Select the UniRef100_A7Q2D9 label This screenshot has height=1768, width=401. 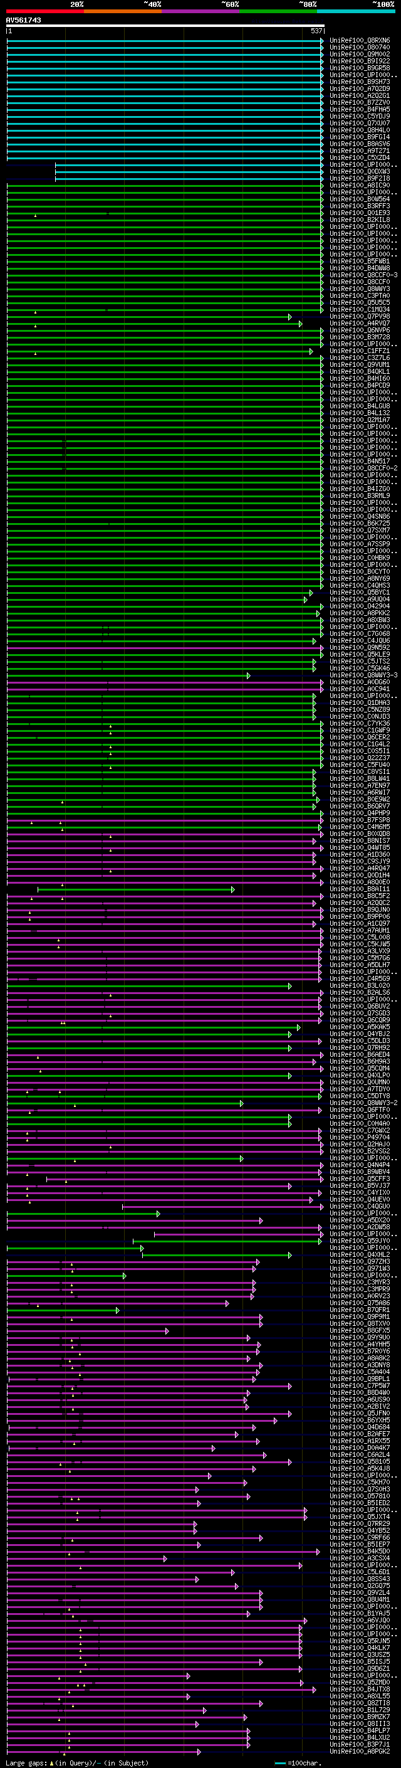pos(360,88)
